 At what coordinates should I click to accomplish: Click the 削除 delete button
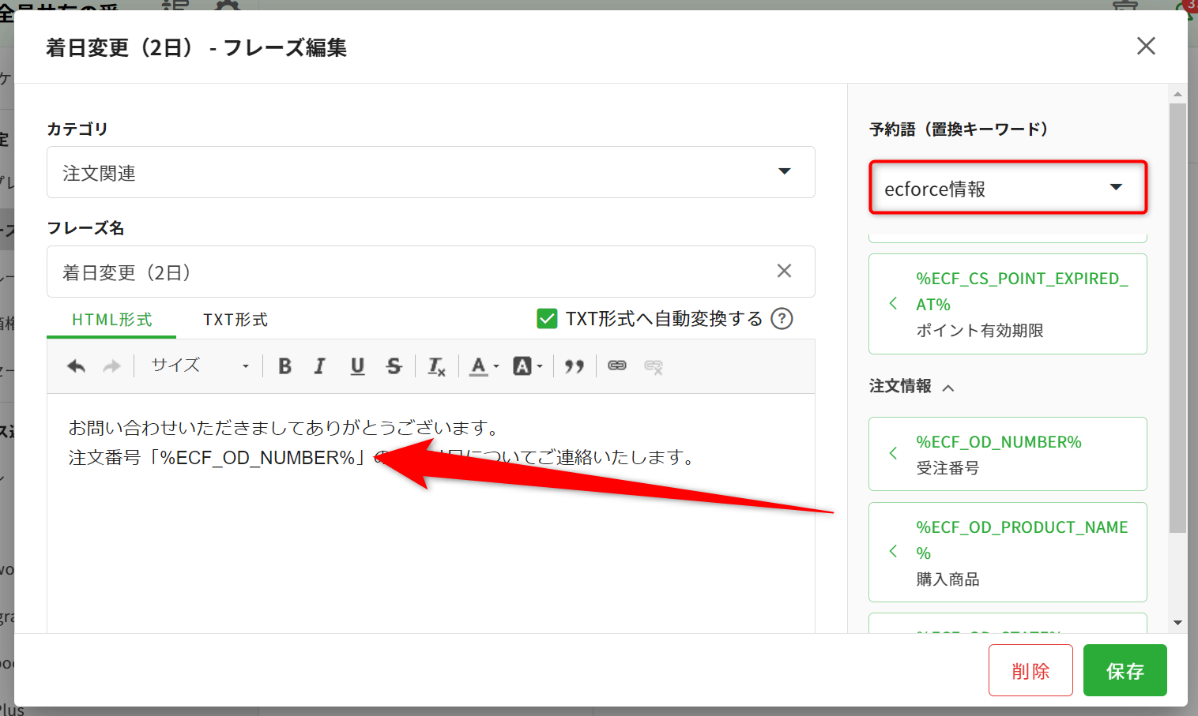(1030, 670)
